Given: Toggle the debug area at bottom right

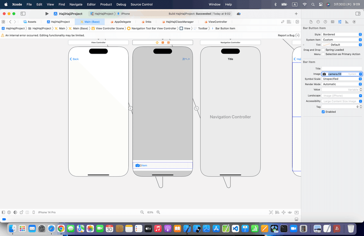Looking at the screenshot, I should pos(297,219).
